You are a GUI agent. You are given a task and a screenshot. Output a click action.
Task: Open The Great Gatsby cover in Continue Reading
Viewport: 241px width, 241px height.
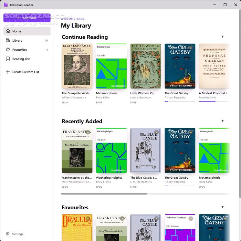[180, 66]
